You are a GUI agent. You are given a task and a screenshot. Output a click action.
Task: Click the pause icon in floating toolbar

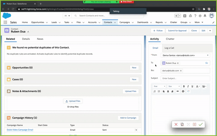coord(195,124)
